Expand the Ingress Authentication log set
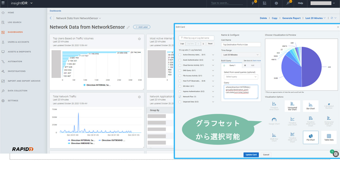 (x=213, y=91)
